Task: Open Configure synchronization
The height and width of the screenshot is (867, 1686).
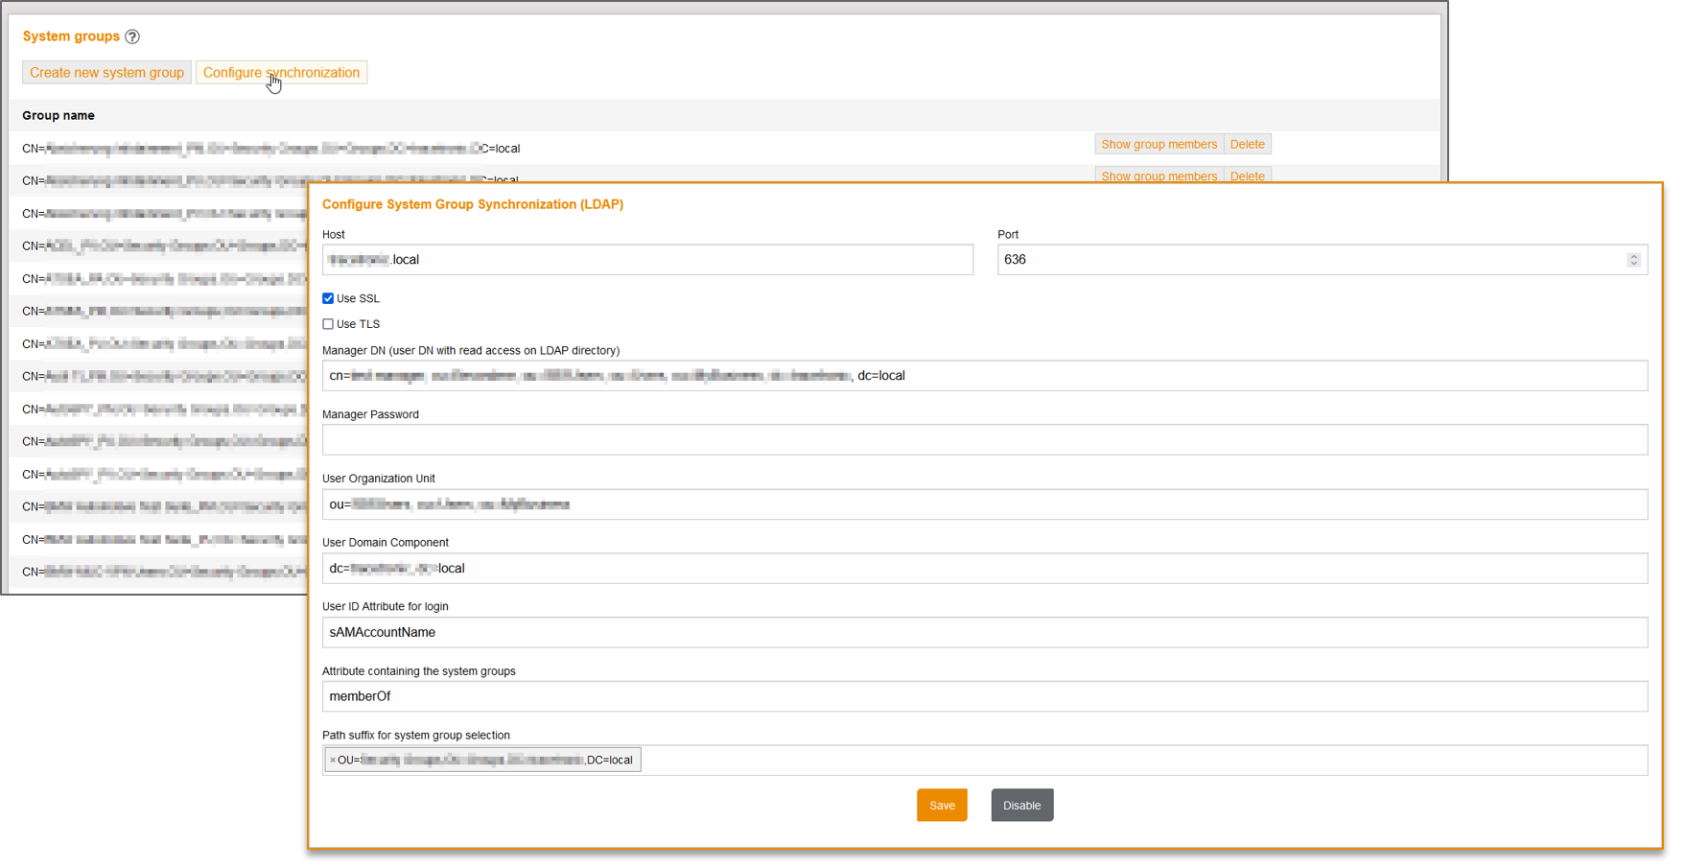Action: [281, 73]
